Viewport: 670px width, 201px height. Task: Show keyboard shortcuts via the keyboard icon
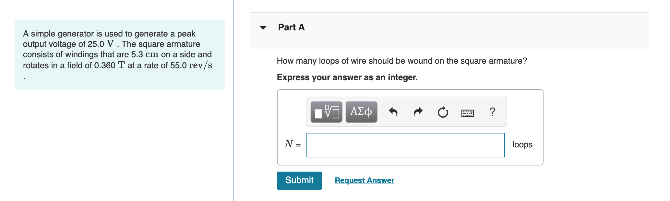468,113
